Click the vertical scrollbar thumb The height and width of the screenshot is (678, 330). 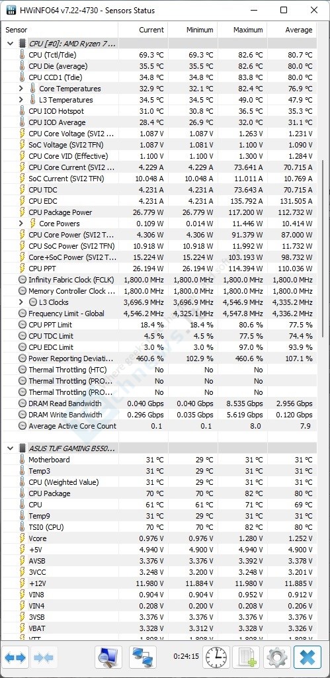pos(323,249)
